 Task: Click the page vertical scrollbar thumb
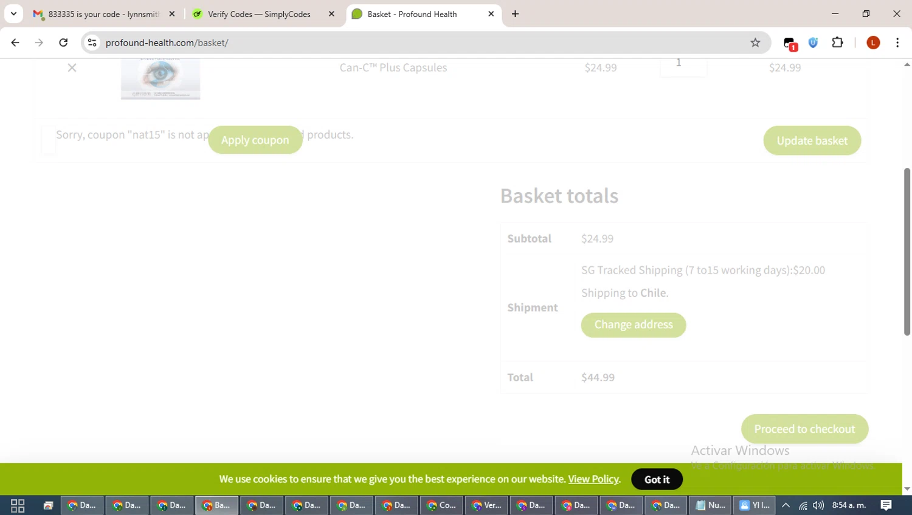(907, 251)
